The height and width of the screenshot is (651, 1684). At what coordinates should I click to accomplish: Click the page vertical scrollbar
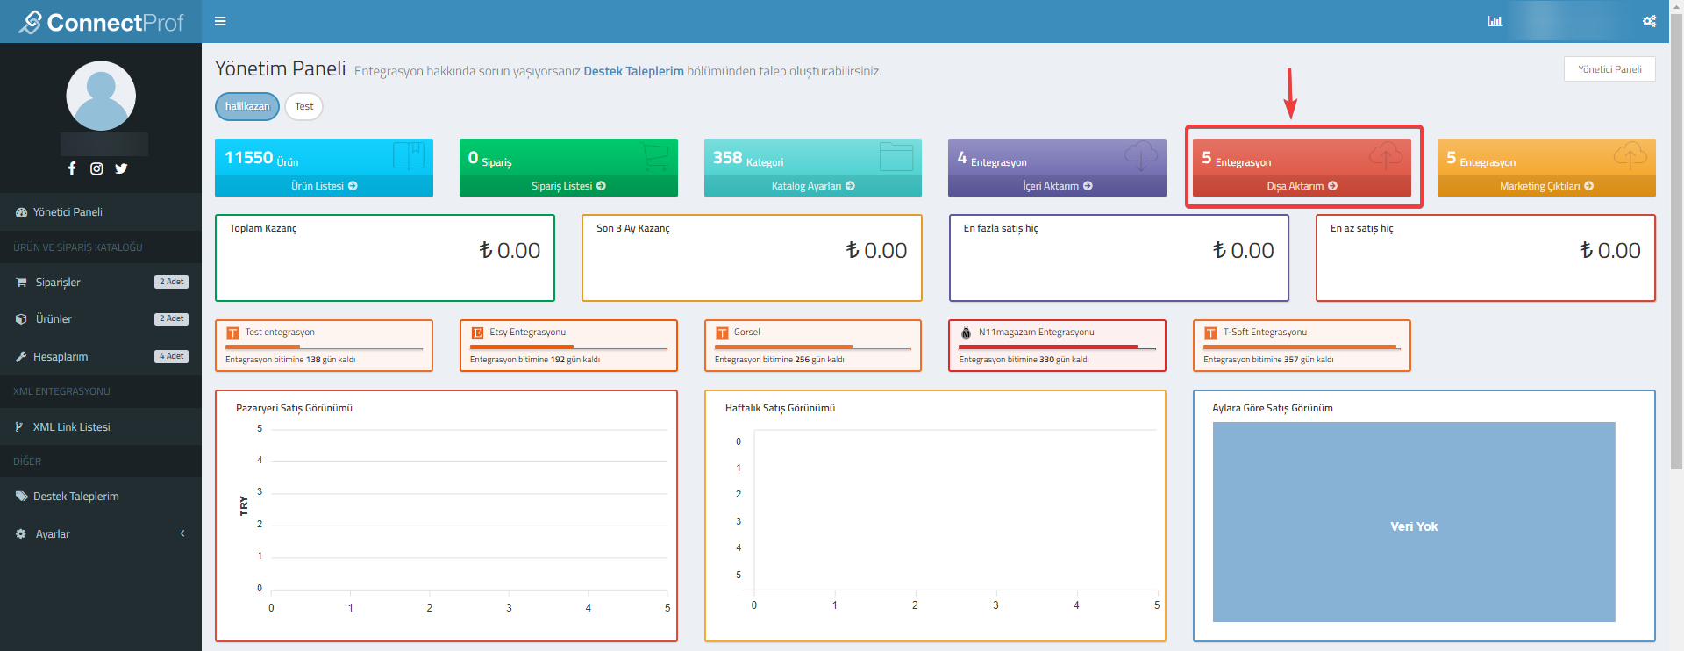(x=1676, y=241)
